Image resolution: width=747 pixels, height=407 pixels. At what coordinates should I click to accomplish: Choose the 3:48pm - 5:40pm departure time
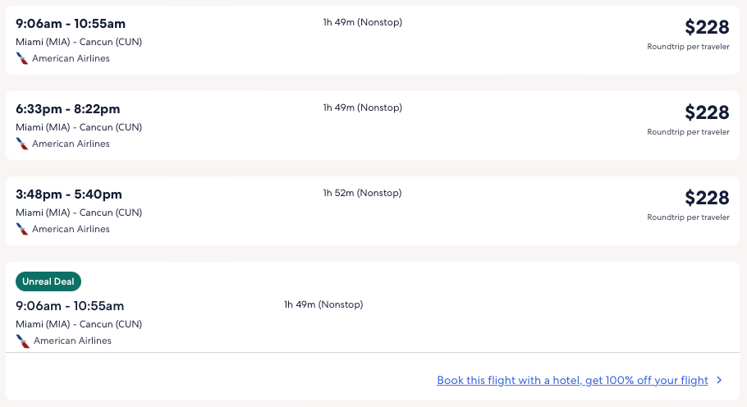pyautogui.click(x=69, y=194)
